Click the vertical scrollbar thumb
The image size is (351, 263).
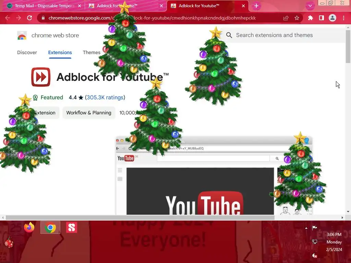coord(348,47)
